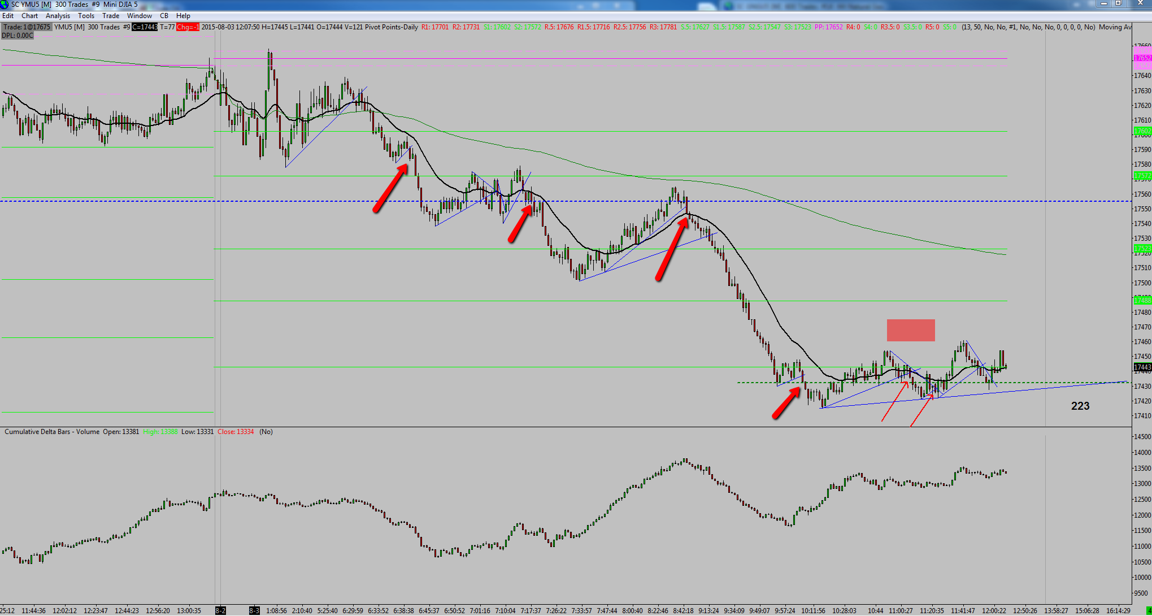Click the 'S2: 17572' support value

coord(527,27)
